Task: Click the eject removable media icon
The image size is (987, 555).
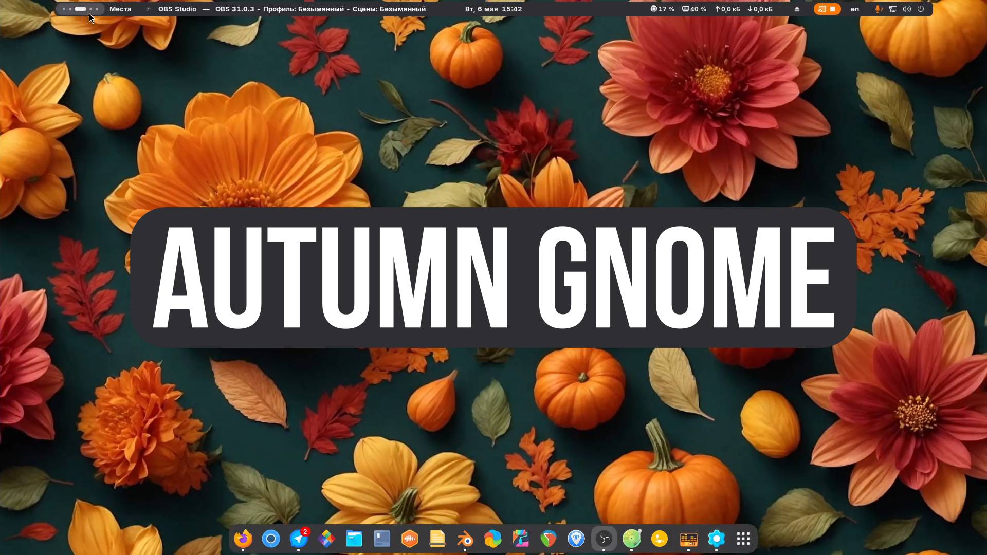Action: pyautogui.click(x=797, y=9)
